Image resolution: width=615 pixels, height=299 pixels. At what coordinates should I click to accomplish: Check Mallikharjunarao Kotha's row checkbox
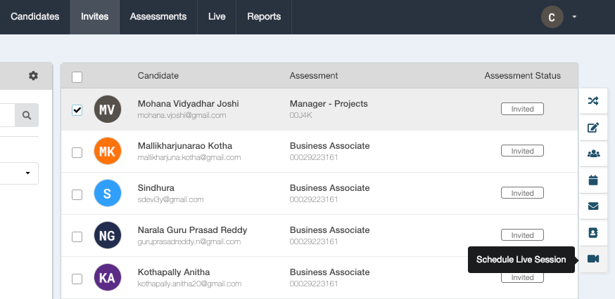point(77,152)
